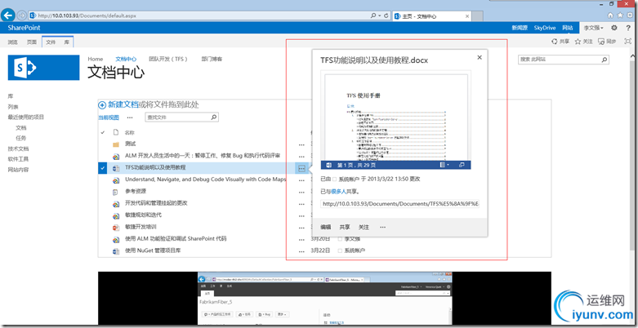Screen dimensions: 638x328
Task: Toggle select-all checkmark in list header
Action: [103, 132]
